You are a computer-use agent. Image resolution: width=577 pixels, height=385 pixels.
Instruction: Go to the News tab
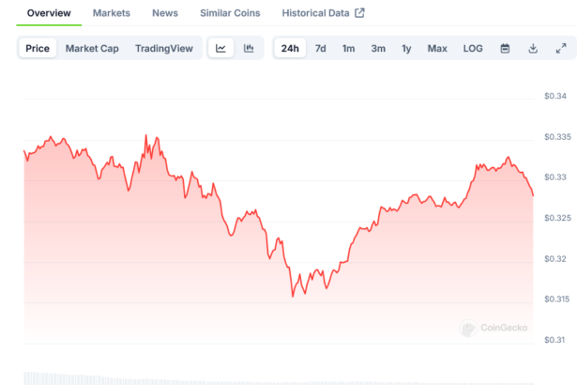(164, 13)
